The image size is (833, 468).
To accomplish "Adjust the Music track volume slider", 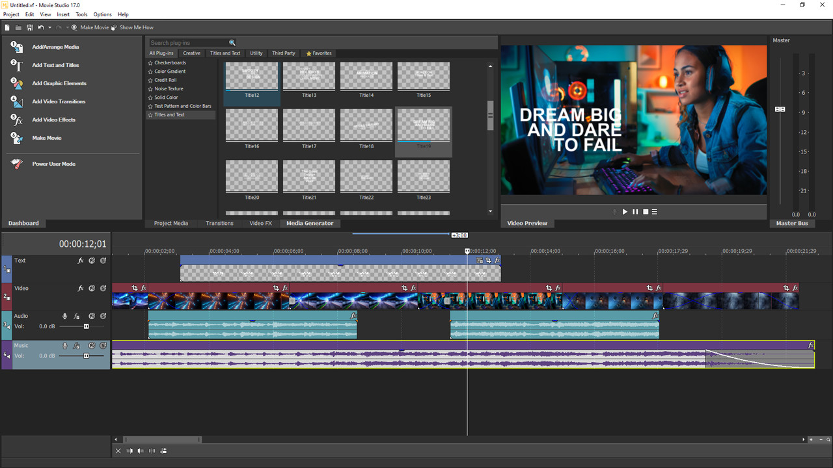I will click(87, 356).
